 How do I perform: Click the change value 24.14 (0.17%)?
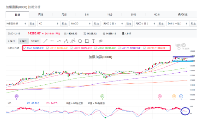pos(52,34)
